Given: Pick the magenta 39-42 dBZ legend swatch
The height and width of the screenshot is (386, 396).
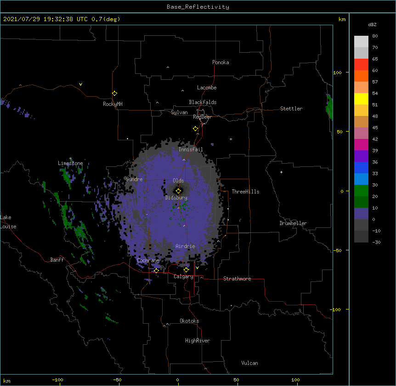Looking at the screenshot, I should pos(361,144).
